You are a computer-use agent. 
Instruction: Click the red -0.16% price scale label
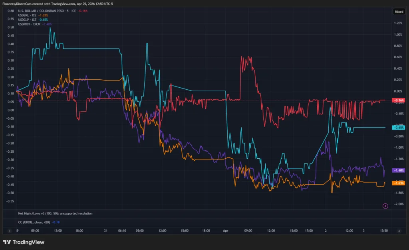point(399,100)
